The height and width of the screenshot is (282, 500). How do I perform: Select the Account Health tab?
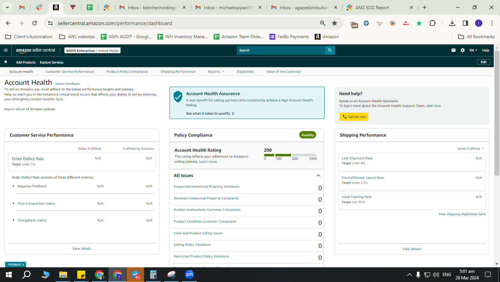pyautogui.click(x=21, y=72)
